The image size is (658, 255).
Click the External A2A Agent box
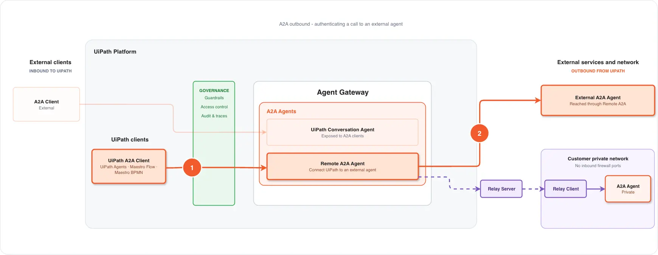[x=598, y=100]
